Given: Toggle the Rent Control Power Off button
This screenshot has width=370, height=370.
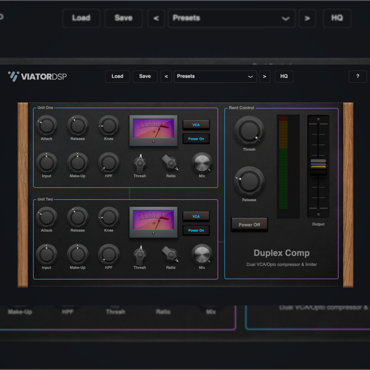Looking at the screenshot, I should (x=249, y=225).
